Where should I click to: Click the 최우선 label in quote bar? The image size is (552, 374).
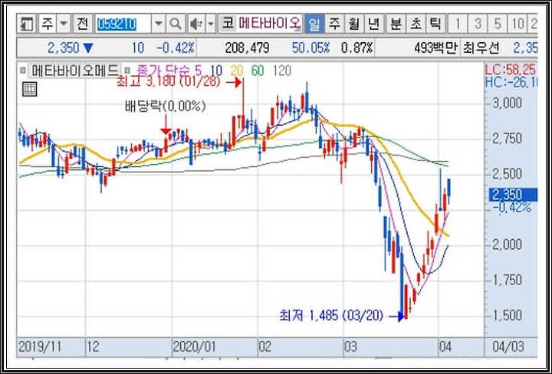pos(481,48)
